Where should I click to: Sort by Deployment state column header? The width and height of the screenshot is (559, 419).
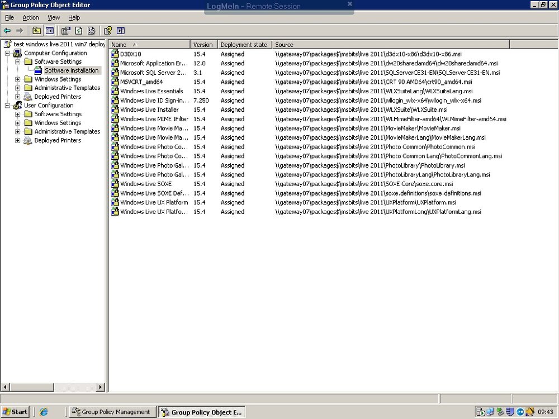(x=245, y=45)
